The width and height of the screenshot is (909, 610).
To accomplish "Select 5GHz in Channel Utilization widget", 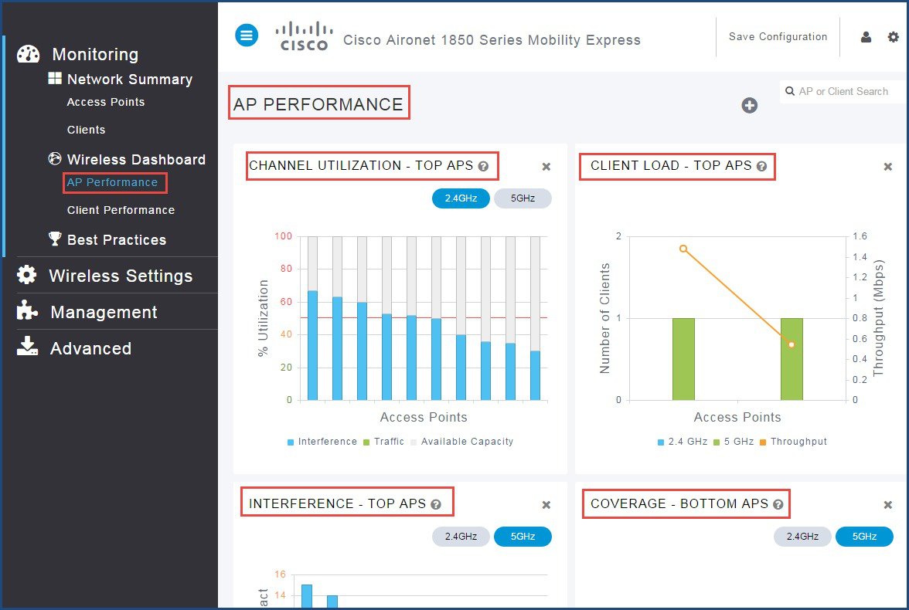I will point(523,198).
